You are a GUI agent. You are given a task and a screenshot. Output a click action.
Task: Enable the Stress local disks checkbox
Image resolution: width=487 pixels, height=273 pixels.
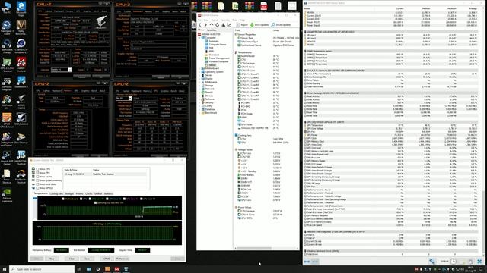37,184
